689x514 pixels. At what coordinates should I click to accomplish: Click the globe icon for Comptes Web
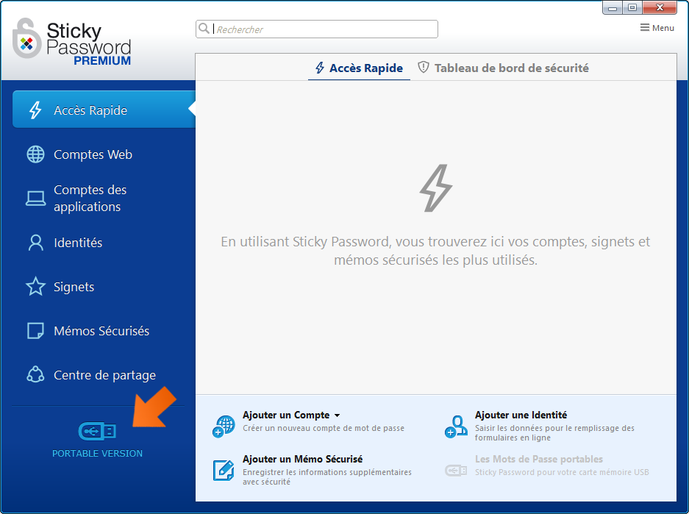click(x=35, y=154)
